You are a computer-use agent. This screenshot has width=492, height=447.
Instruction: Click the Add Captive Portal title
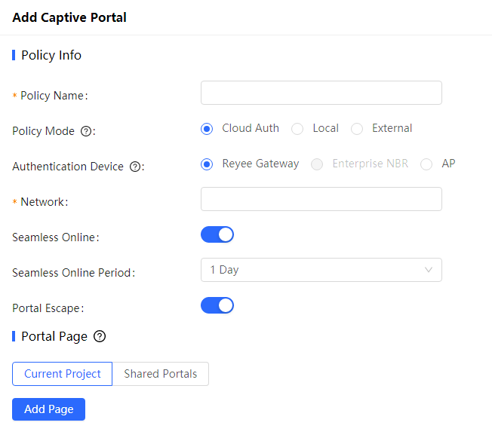click(x=69, y=17)
